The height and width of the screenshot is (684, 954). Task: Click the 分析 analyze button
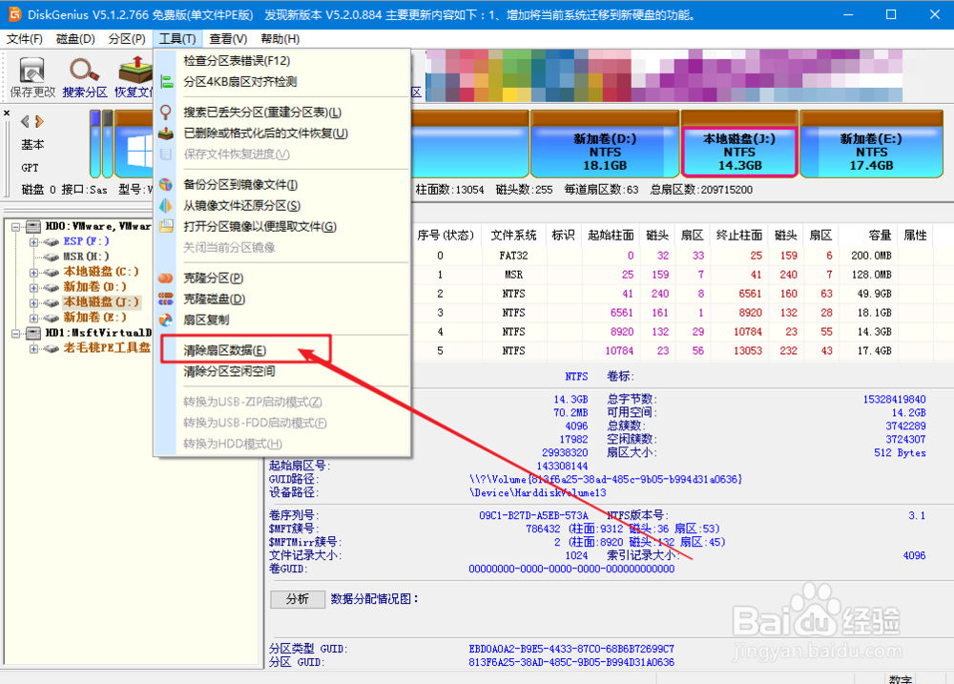(298, 599)
